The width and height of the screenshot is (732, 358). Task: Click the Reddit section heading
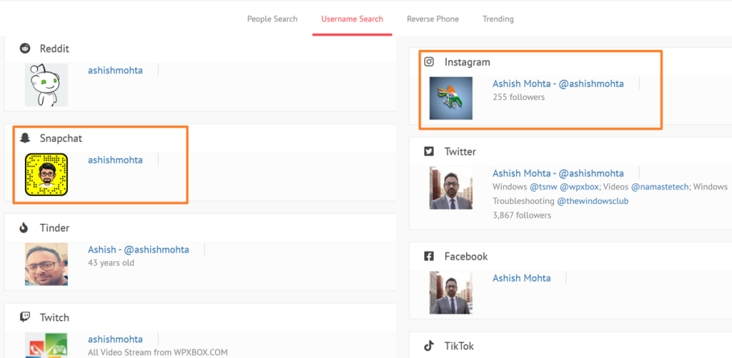(54, 48)
